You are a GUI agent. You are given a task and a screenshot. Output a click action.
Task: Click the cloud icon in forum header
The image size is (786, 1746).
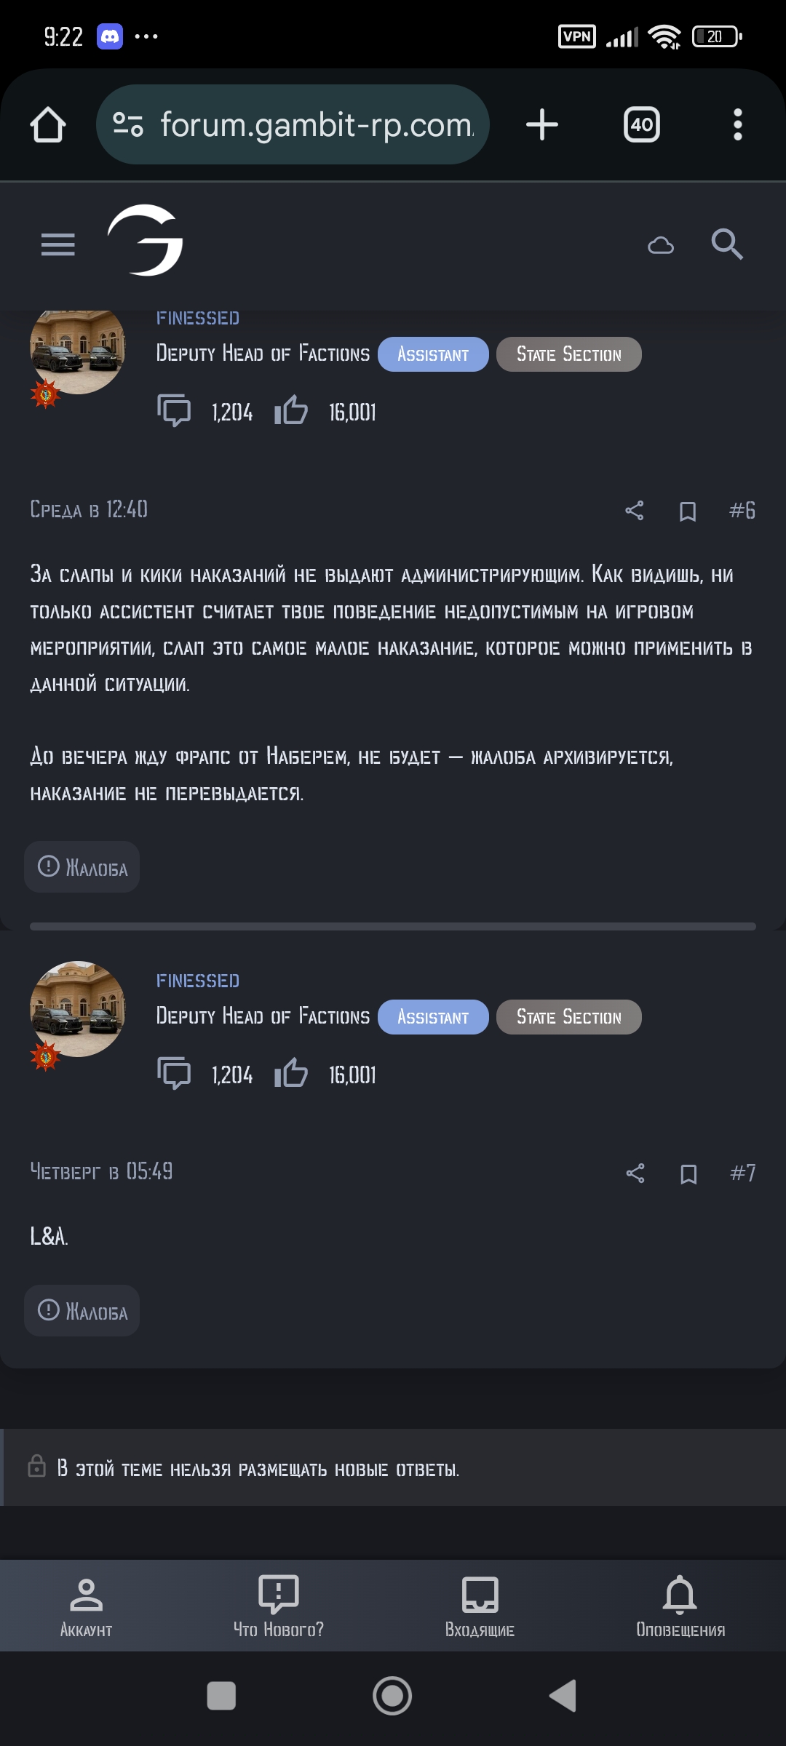661,246
